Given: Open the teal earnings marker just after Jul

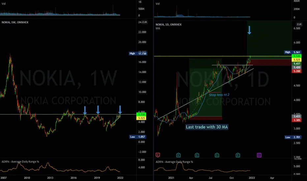Looking at the screenshot, I should pos(217,155).
